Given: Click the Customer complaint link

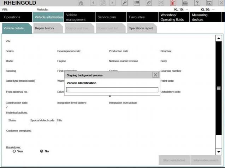Looking at the screenshot, I should tap(19, 131).
